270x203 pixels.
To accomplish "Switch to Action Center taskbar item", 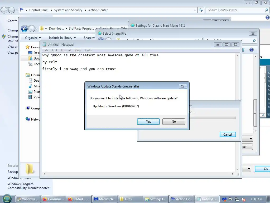I will pos(182,199).
